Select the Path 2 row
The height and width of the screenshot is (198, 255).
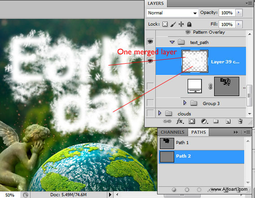pos(201,157)
